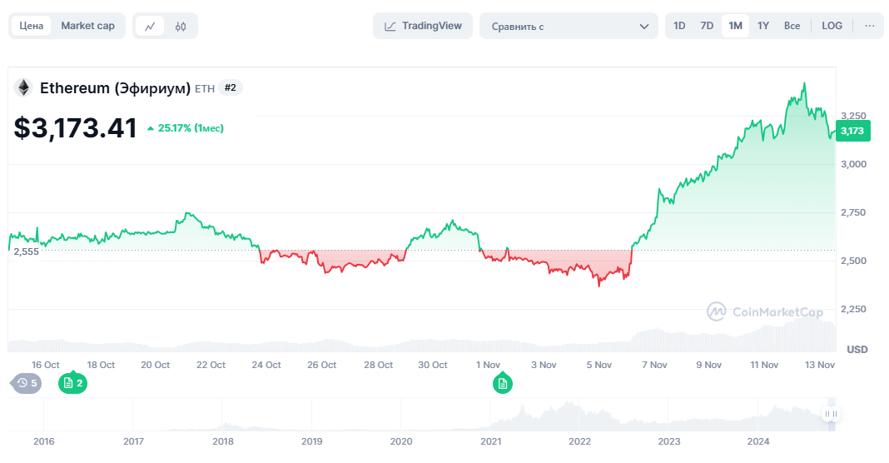The width and height of the screenshot is (889, 463).
Task: Click the 16 Oct axis label
Action: (45, 365)
